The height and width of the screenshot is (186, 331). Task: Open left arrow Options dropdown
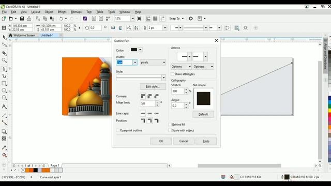pos(181,67)
